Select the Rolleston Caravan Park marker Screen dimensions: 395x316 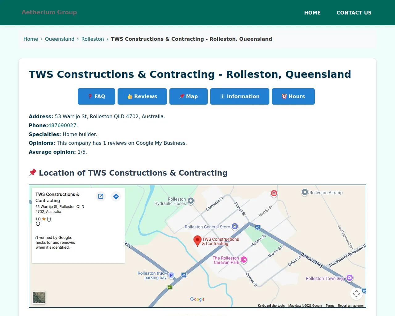tap(244, 260)
